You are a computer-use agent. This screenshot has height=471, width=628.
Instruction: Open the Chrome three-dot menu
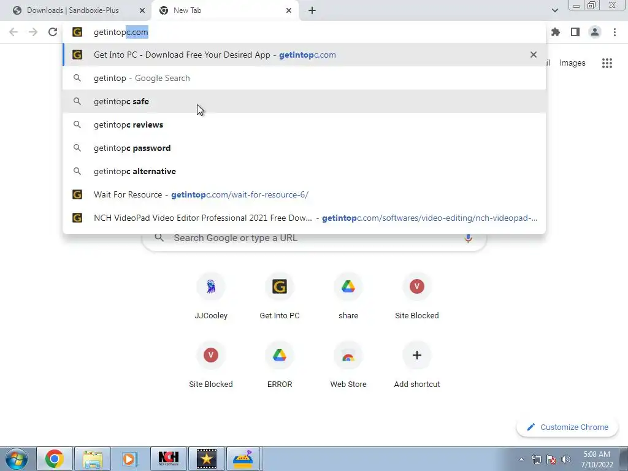coord(615,32)
